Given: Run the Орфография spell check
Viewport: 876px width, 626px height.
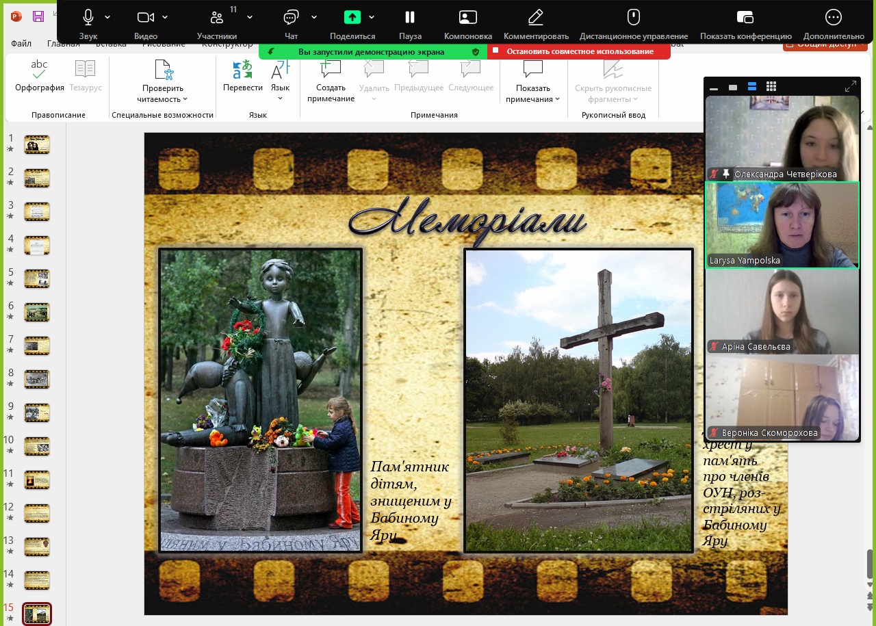Looking at the screenshot, I should point(40,77).
